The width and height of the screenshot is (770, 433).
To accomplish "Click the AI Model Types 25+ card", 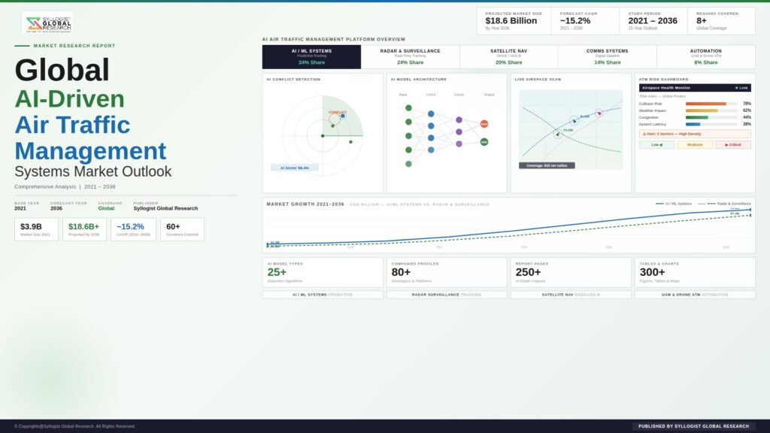I will point(323,272).
